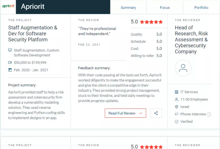Click the Israel location pin icon
The image size is (220, 149).
click(x=176, y=107)
